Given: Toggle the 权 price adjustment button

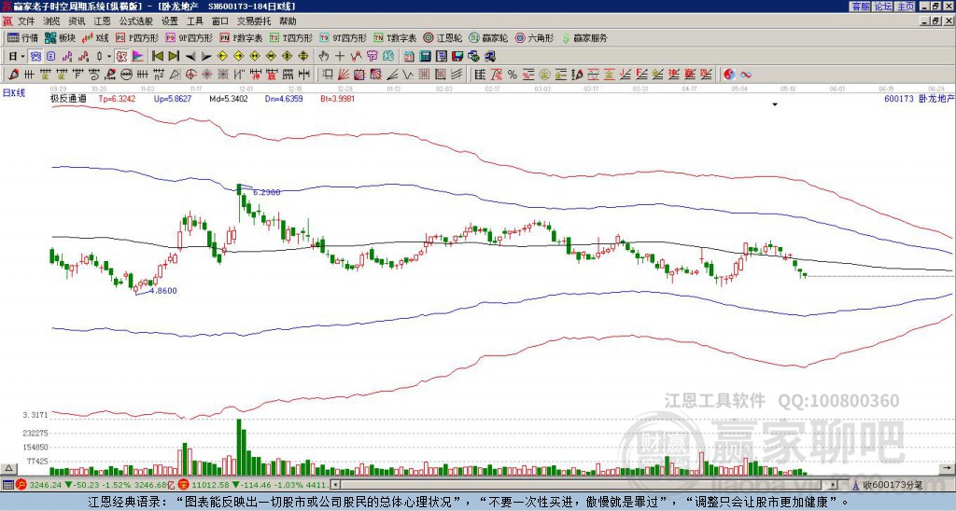Looking at the screenshot, I should coord(121,56).
